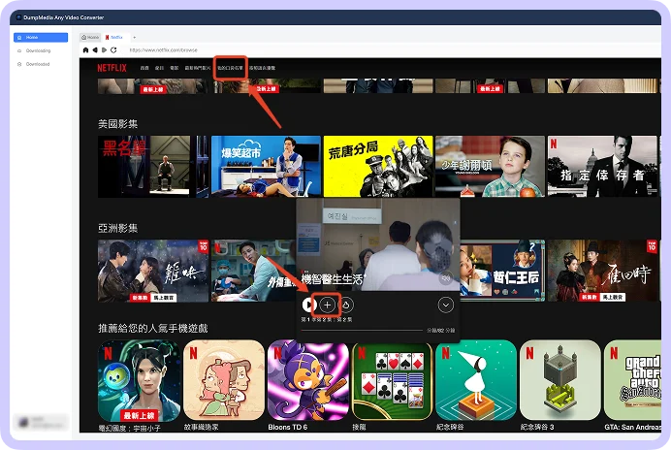Screen dimensions: 671x450
Task: Click the 美國影集 row heading
Action: tap(117, 124)
